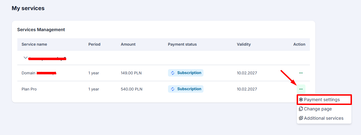This screenshot has height=135, width=361.
Task: Click the Service name column header
Action: point(34,44)
